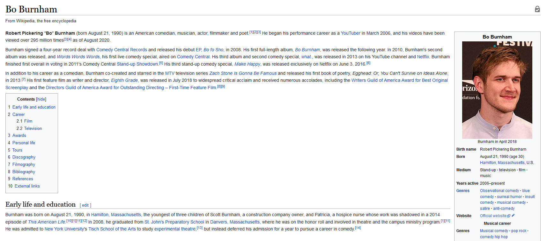Image resolution: width=547 pixels, height=241 pixels.
Task: Open Bo Burnham infobox photo
Action: pos(497,90)
